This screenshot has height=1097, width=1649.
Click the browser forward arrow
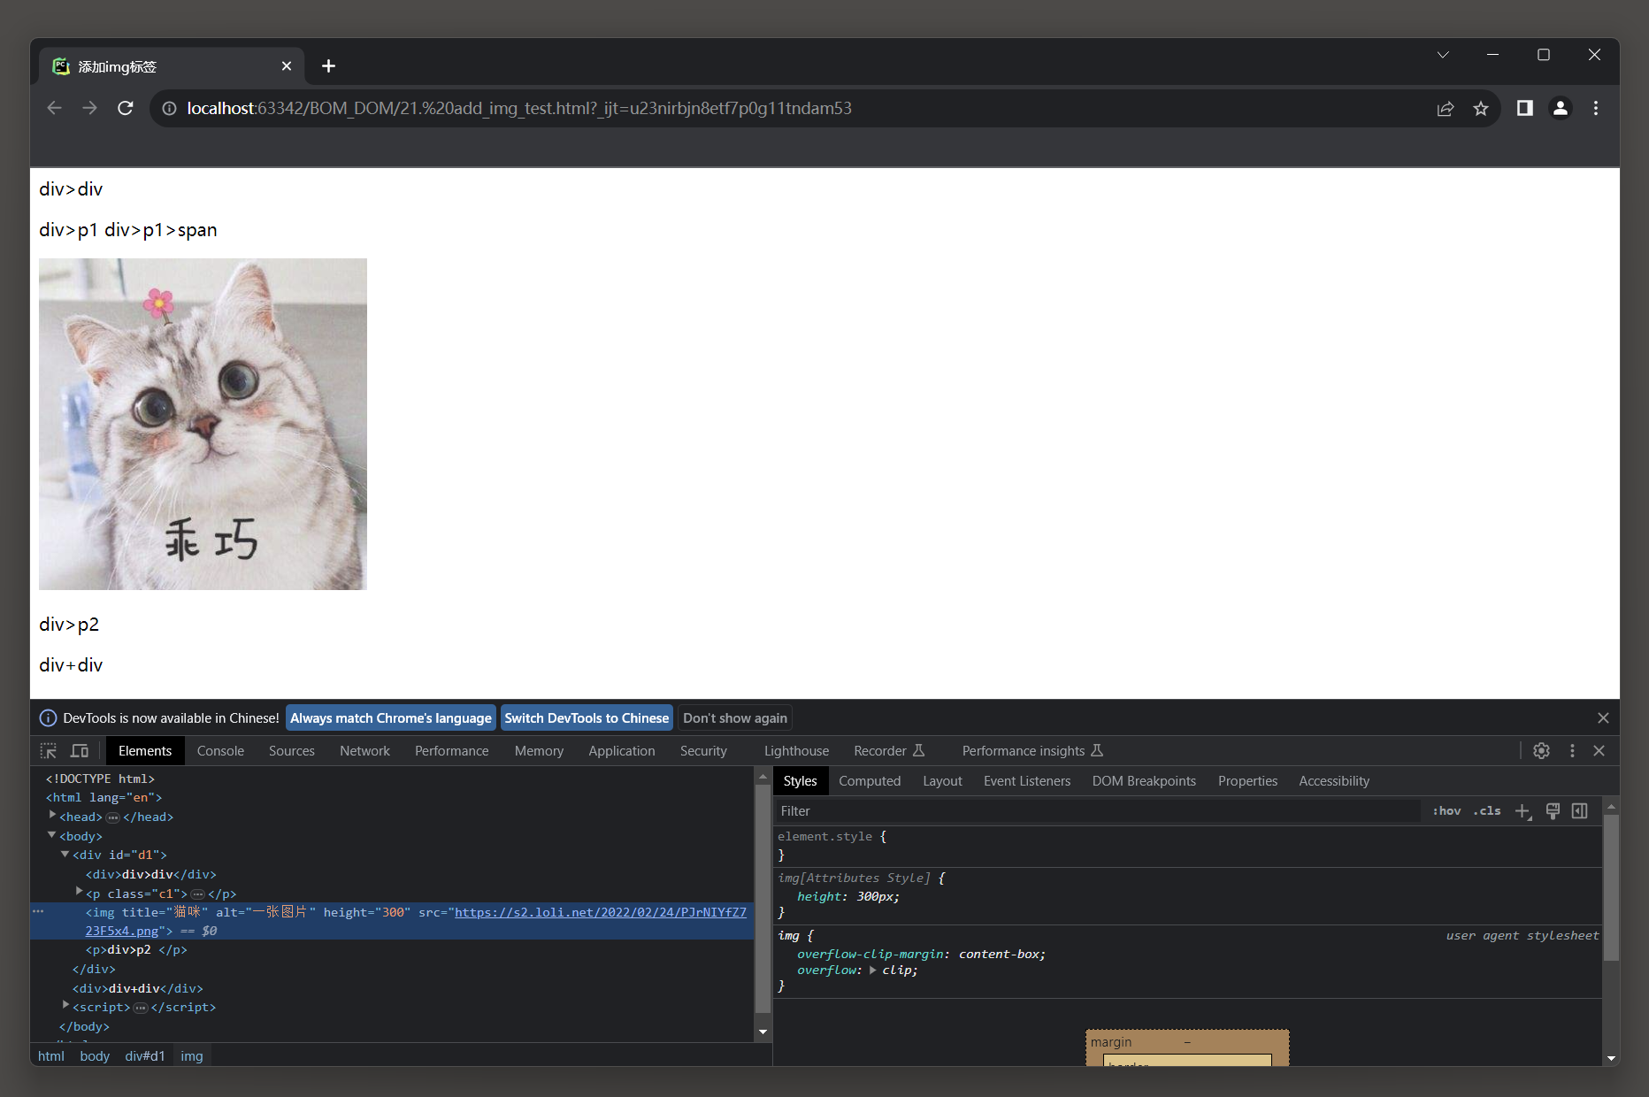pyautogui.click(x=89, y=108)
